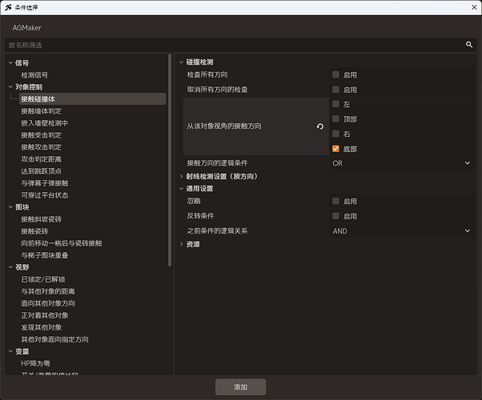482x400 pixels.
Task: Collapse the 视野 tree group
Action: click(10, 267)
